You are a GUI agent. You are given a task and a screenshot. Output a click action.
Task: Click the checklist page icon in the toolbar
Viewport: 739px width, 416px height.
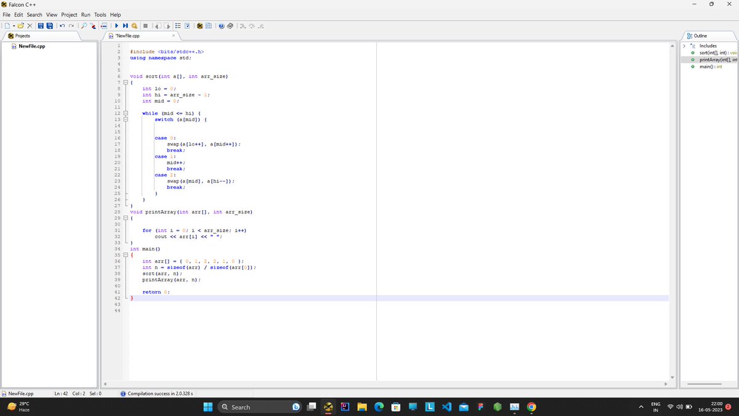pos(187,26)
